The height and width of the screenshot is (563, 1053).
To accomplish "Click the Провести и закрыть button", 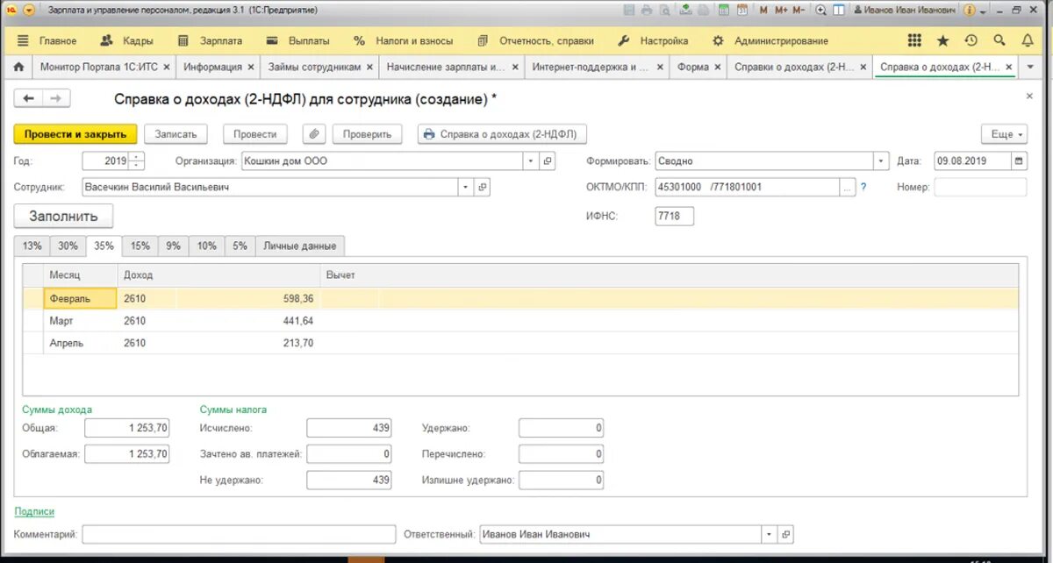I will tap(75, 133).
